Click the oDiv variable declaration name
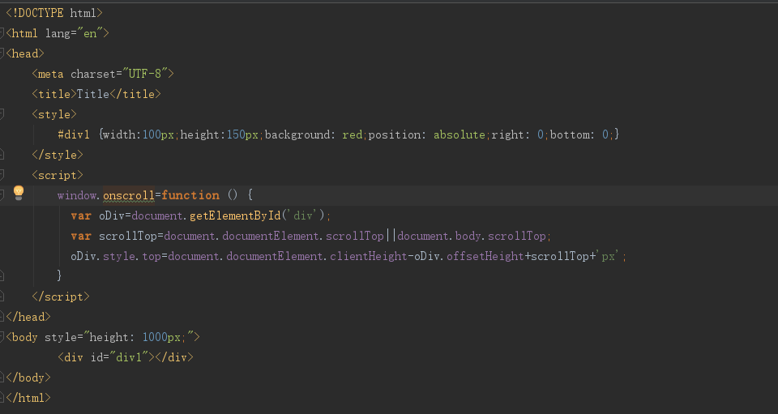The width and height of the screenshot is (778, 414). pos(112,216)
